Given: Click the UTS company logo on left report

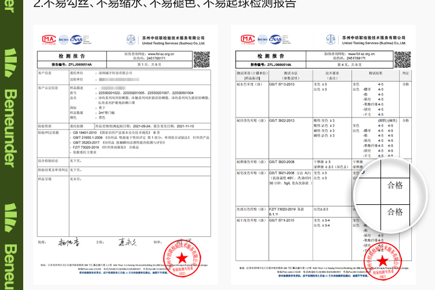Looking at the screenshot, I should [x=131, y=39].
